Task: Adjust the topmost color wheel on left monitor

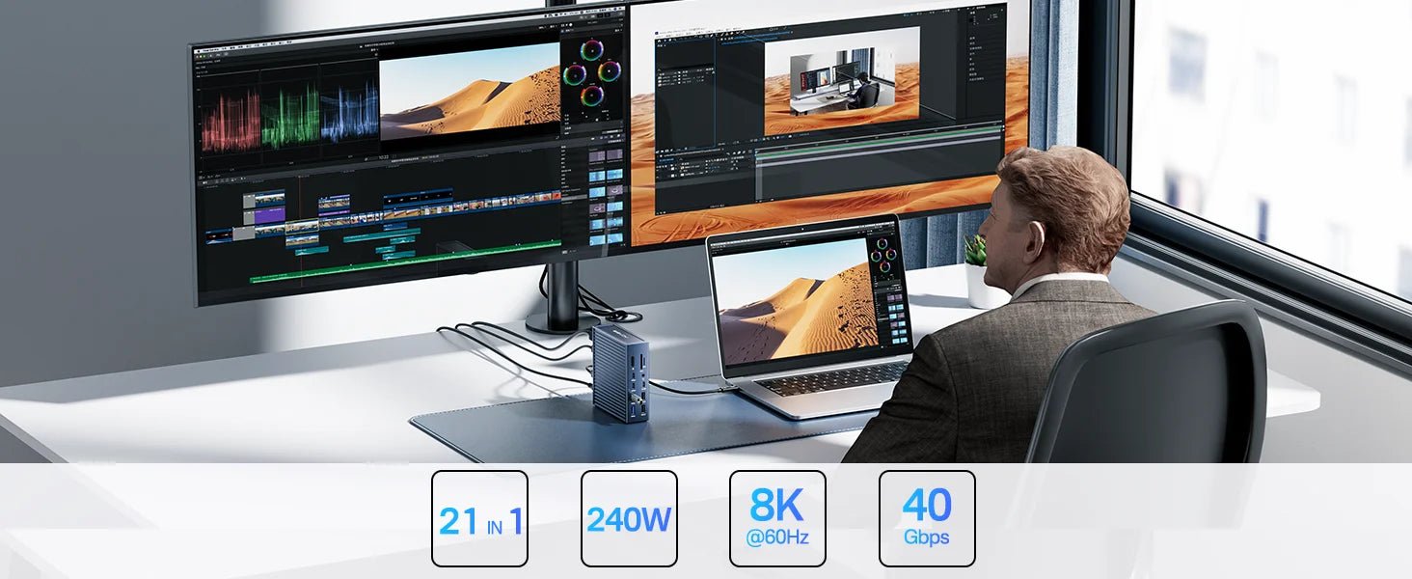Action: 591,50
